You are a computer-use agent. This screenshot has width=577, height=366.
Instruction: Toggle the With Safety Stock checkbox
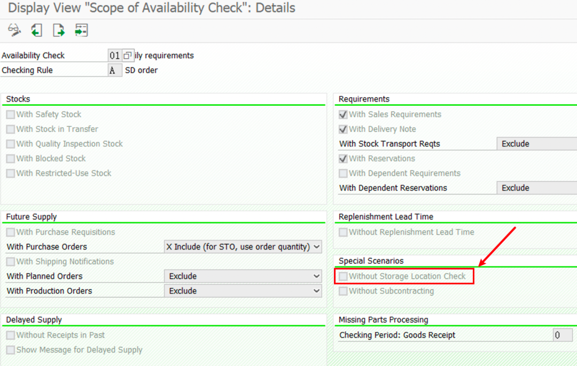tap(11, 114)
